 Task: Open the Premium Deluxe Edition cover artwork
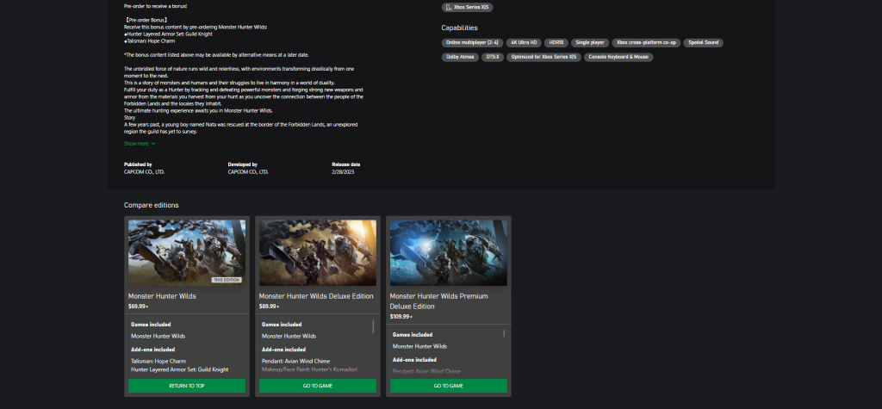point(449,252)
